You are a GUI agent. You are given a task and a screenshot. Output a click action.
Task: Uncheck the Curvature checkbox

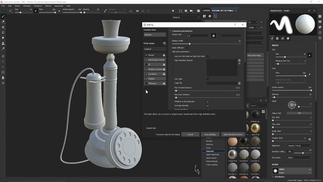pyautogui.click(x=146, y=74)
